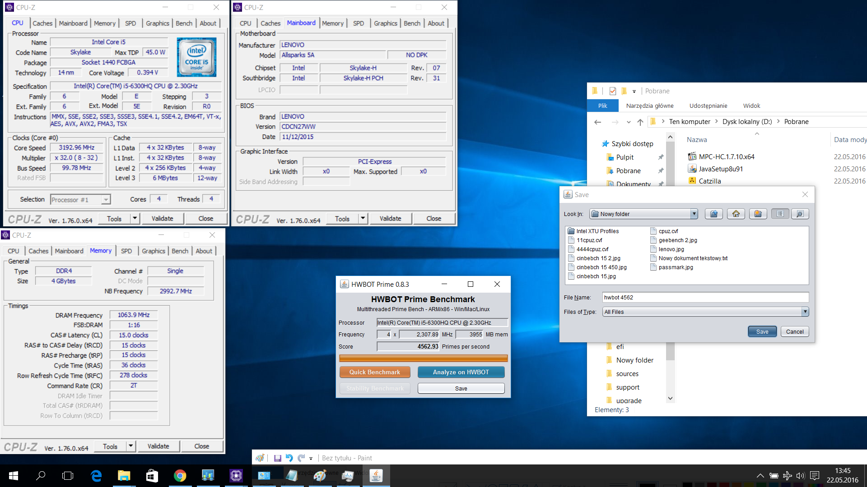This screenshot has width=867, height=487.
Task: Click Validate in the Memory CPU-Z window
Action: (158, 446)
